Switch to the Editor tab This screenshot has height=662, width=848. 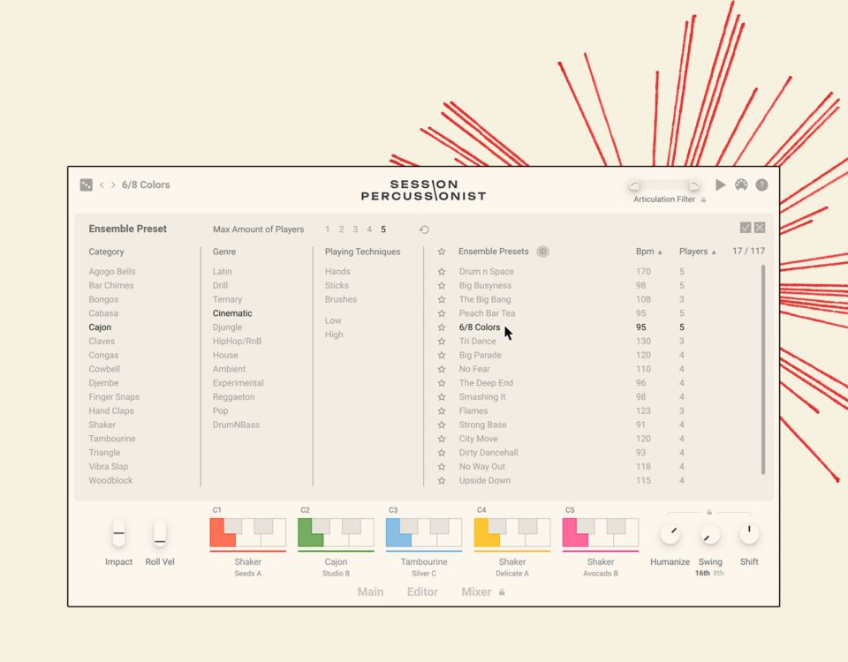[422, 592]
